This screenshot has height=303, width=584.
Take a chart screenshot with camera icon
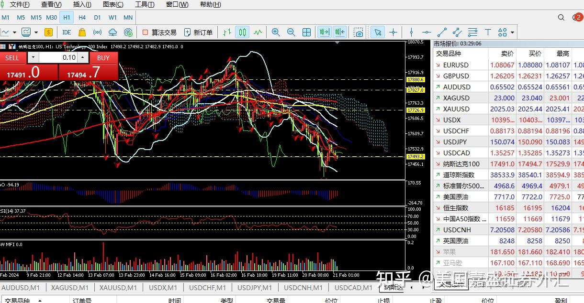pos(359,32)
